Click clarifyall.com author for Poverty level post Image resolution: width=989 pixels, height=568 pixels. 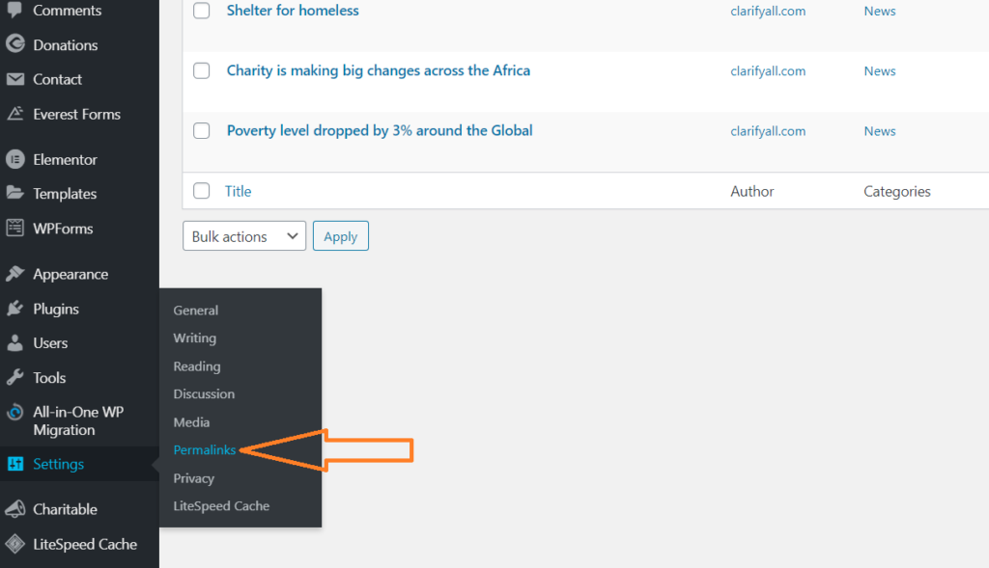pos(768,131)
